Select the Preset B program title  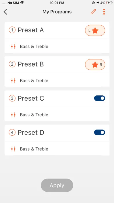[31, 64]
